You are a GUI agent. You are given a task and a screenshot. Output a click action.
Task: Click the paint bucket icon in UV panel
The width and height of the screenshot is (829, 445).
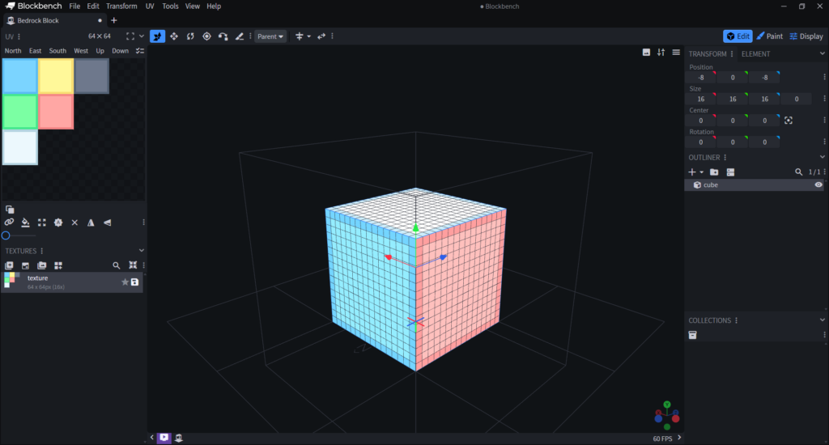(x=25, y=222)
